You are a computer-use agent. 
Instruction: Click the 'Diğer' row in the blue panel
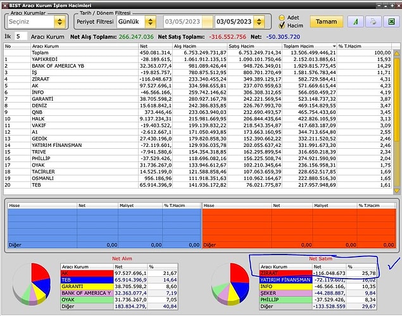[104, 245]
